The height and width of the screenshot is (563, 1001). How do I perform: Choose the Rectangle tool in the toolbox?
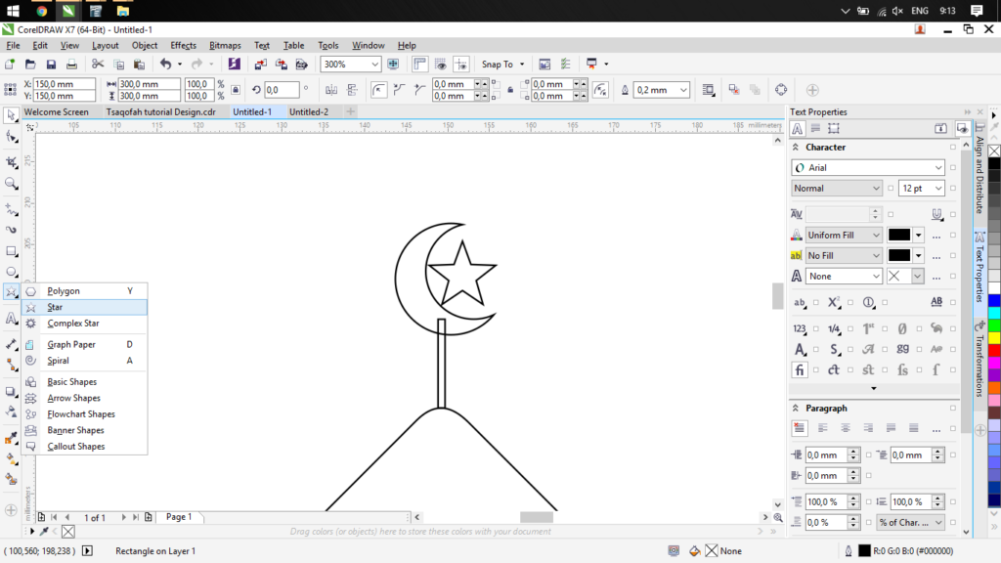point(11,251)
